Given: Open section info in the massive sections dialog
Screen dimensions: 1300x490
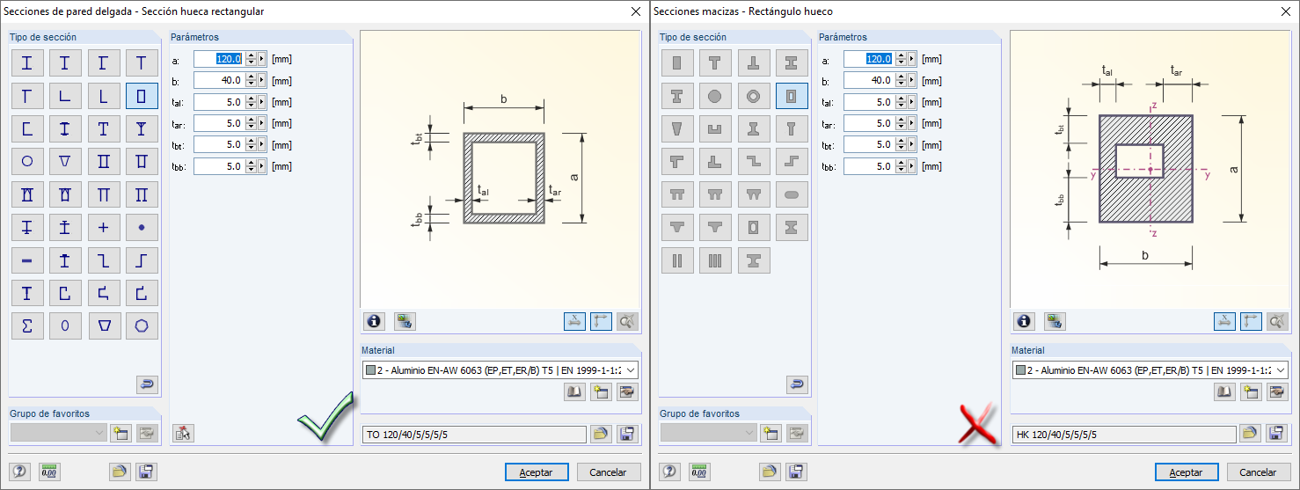Looking at the screenshot, I should point(1025,321).
